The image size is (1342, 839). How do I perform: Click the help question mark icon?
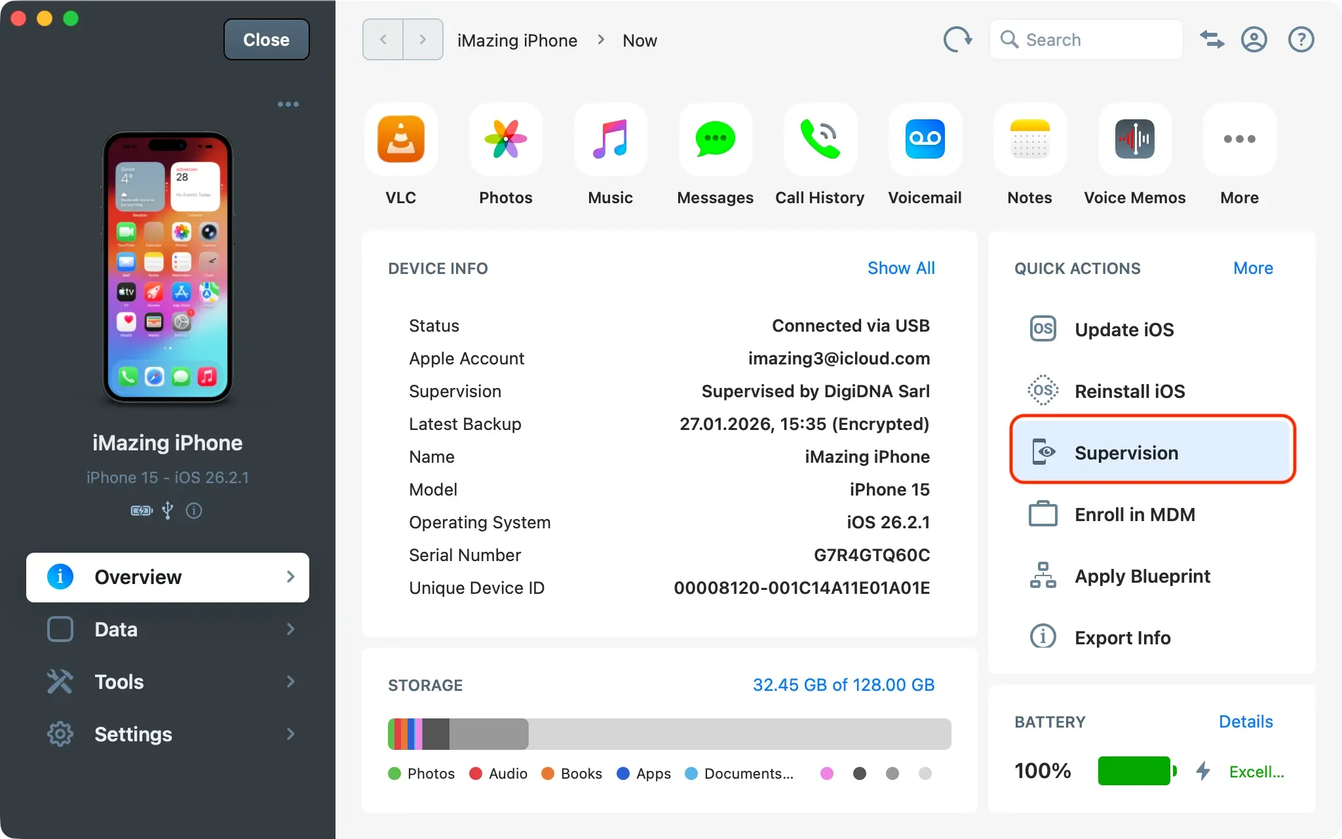click(1301, 40)
